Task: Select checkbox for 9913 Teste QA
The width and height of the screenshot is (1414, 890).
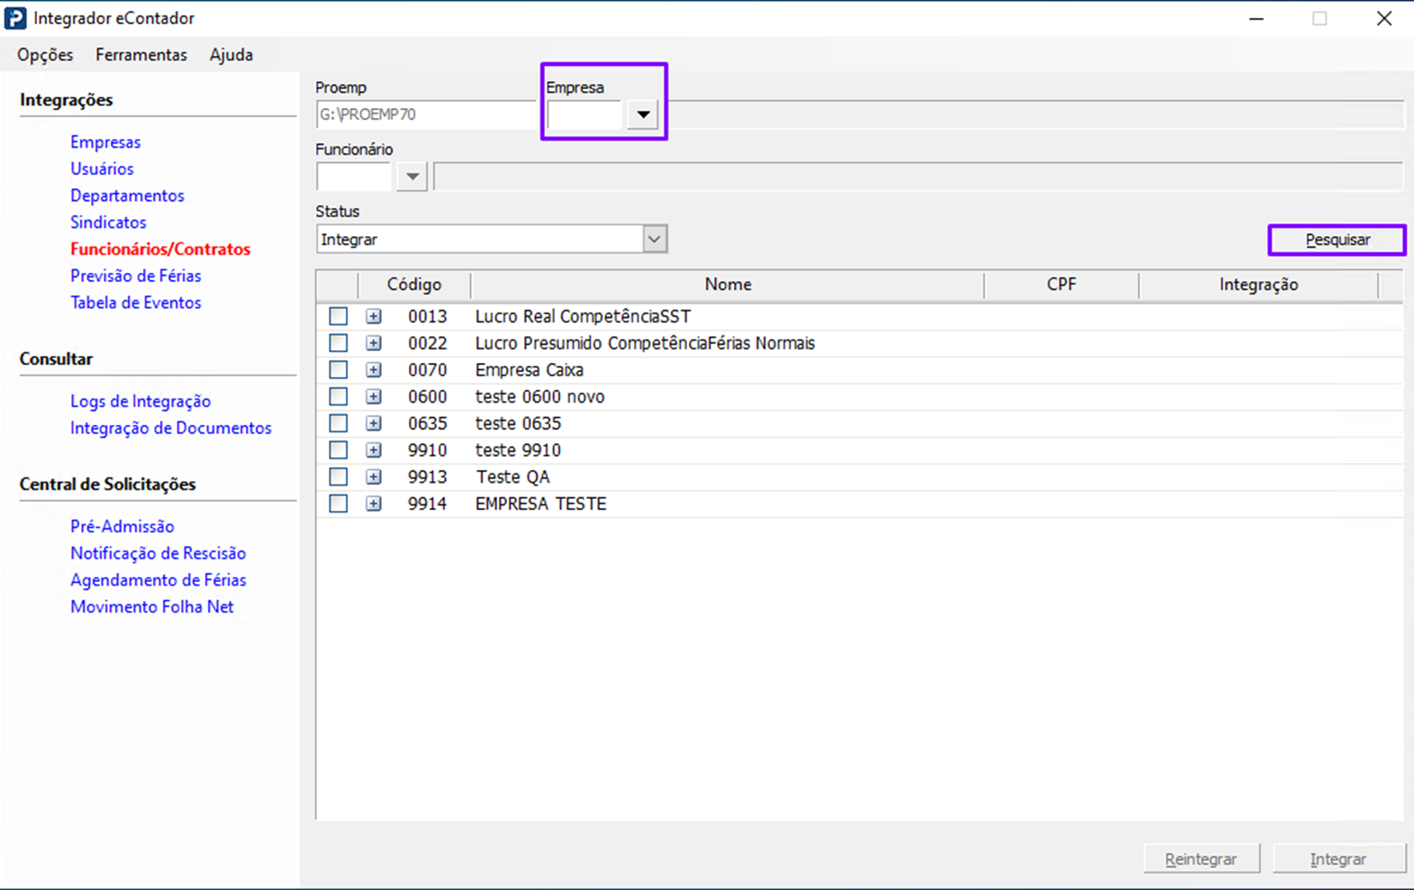Action: pos(338,477)
